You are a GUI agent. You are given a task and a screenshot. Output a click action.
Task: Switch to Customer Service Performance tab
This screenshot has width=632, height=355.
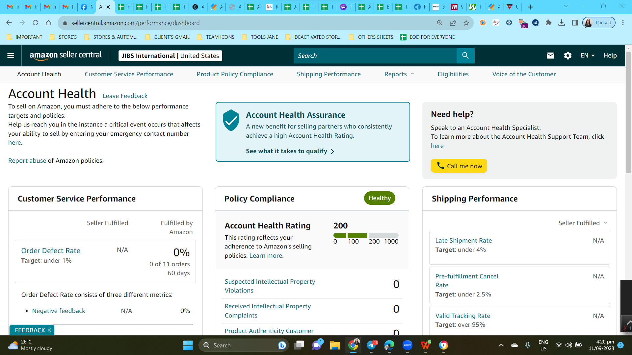pos(129,74)
